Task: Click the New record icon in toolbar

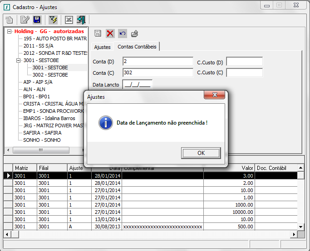Action: [9, 20]
